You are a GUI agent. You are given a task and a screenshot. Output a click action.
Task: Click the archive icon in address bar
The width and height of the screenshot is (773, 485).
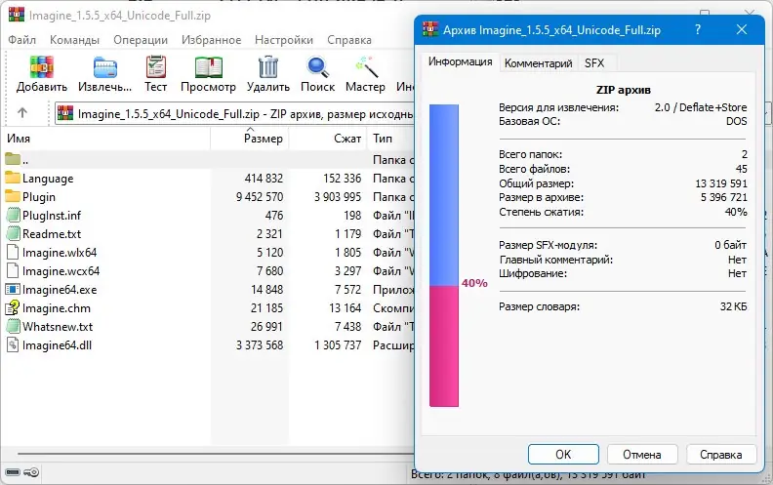point(65,113)
